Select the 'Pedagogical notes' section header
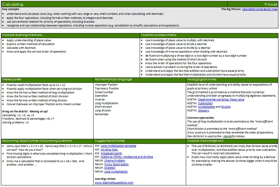 pos(202,79)
